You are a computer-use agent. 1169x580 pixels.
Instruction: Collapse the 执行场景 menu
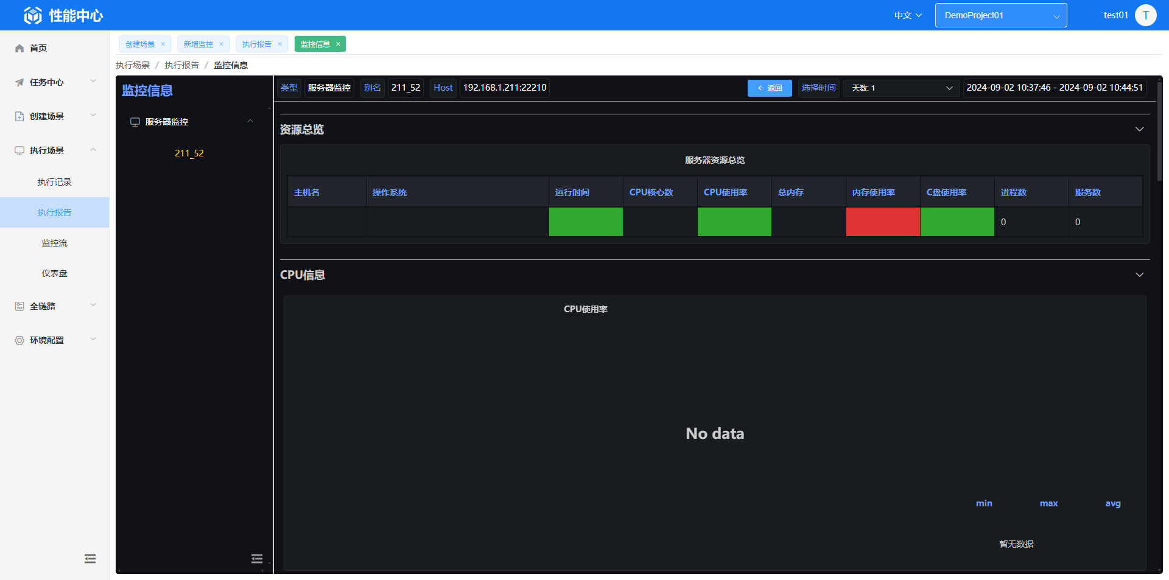pos(93,149)
